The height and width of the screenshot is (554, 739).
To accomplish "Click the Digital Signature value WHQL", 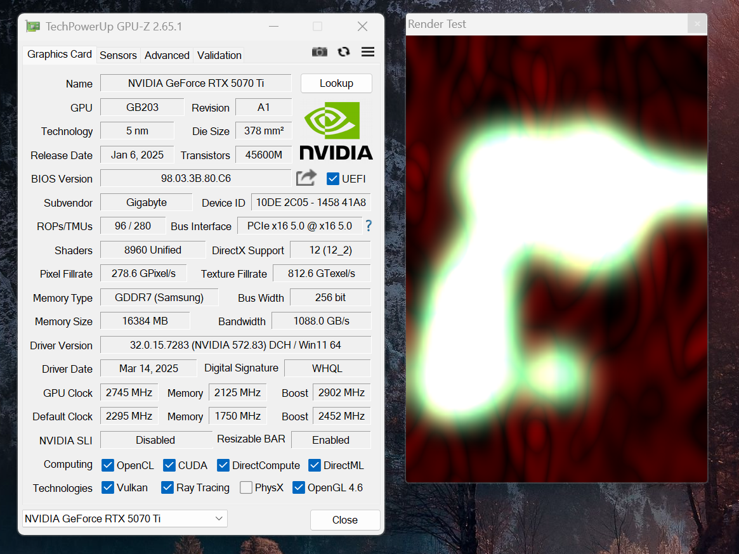I will (x=327, y=368).
